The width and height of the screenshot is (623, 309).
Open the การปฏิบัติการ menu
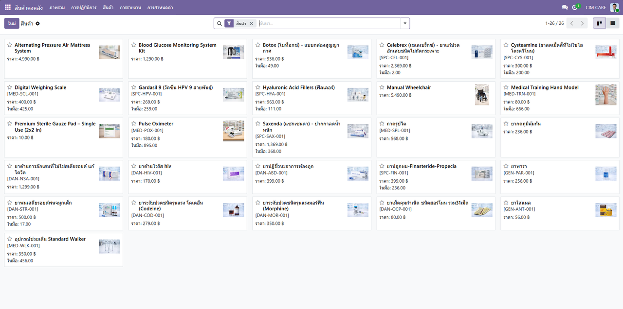pos(84,7)
